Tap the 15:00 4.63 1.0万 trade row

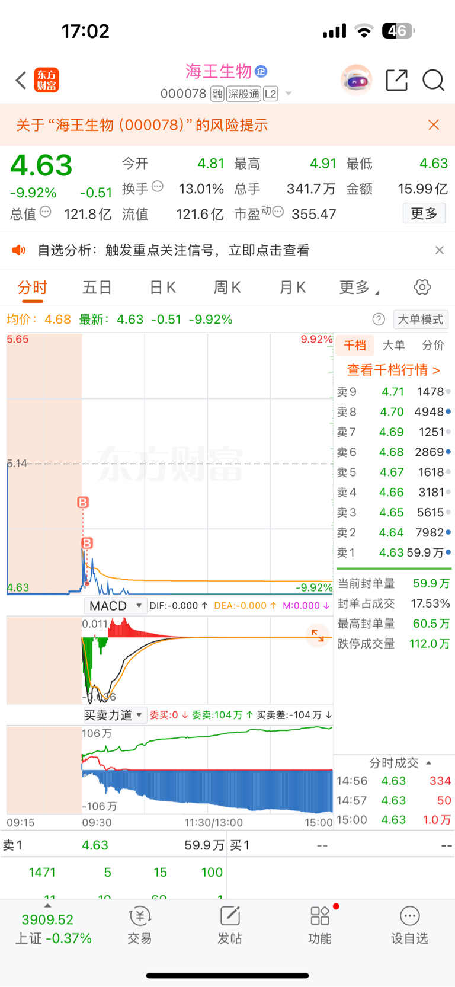click(394, 820)
